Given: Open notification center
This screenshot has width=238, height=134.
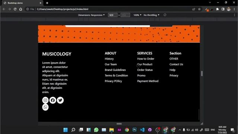Looking at the screenshot, I should pyautogui.click(x=232, y=130).
